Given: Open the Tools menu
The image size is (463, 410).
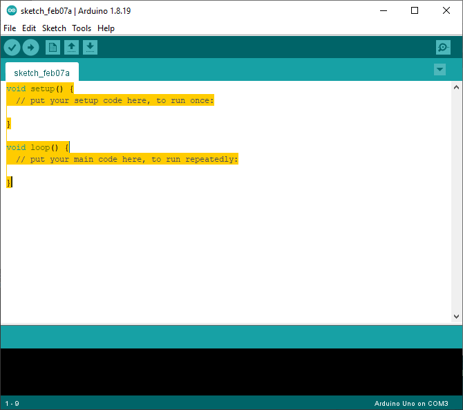Looking at the screenshot, I should [82, 28].
